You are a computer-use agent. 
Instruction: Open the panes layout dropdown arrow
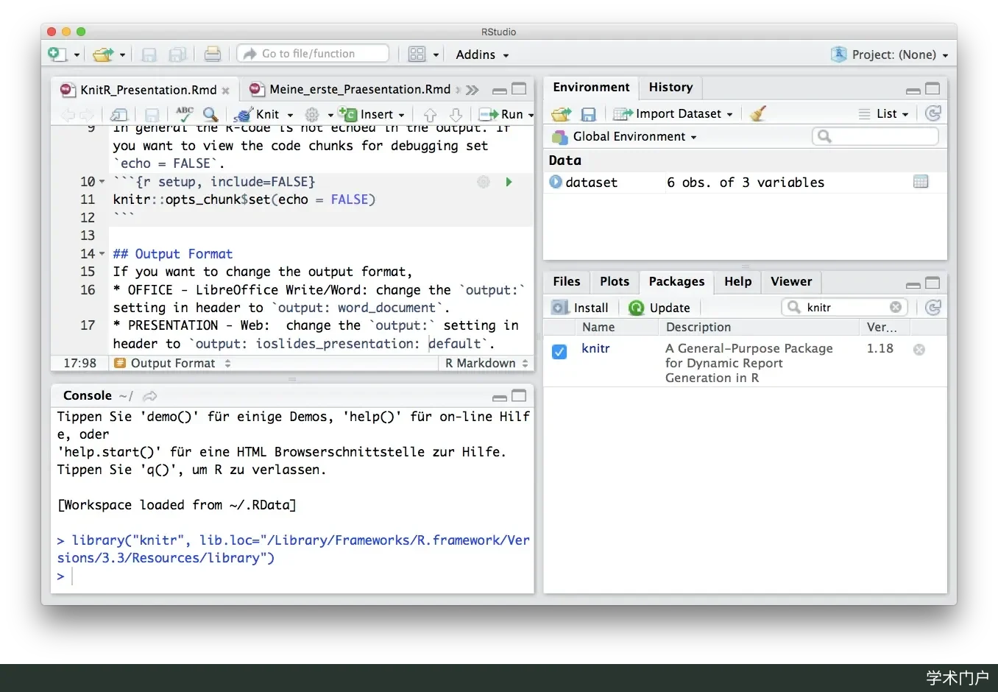(436, 54)
